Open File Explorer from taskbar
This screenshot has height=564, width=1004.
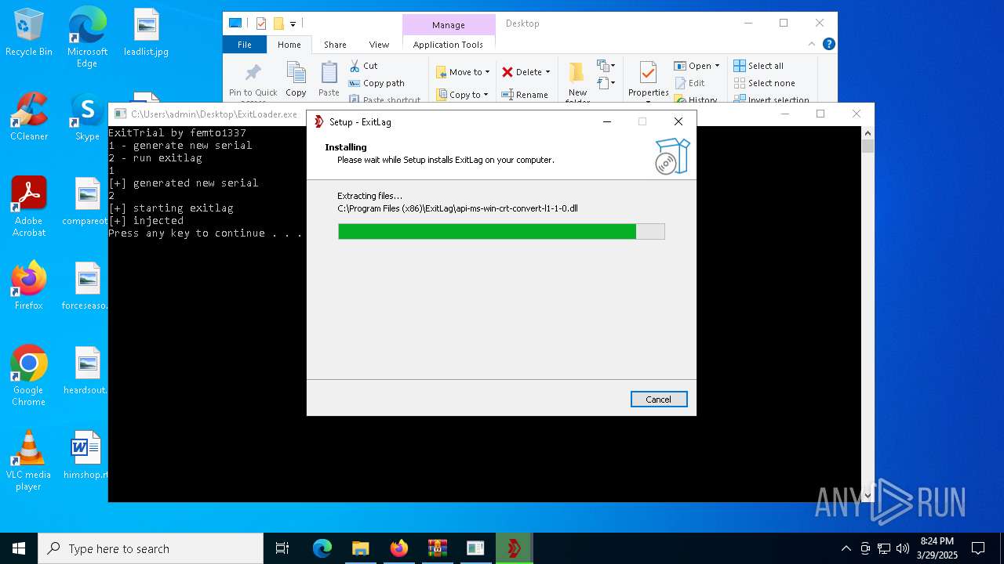click(360, 548)
